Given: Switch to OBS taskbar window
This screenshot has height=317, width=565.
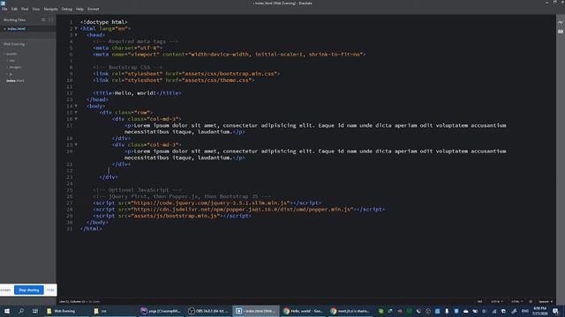Looking at the screenshot, I should 208,311.
